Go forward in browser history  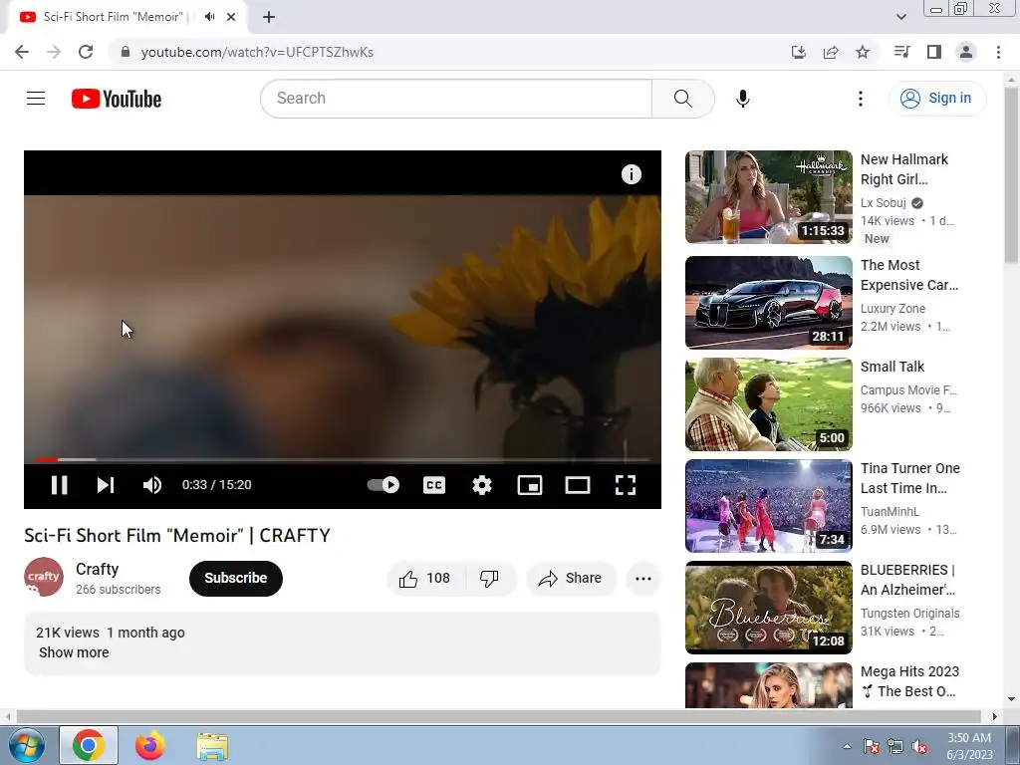coord(54,52)
